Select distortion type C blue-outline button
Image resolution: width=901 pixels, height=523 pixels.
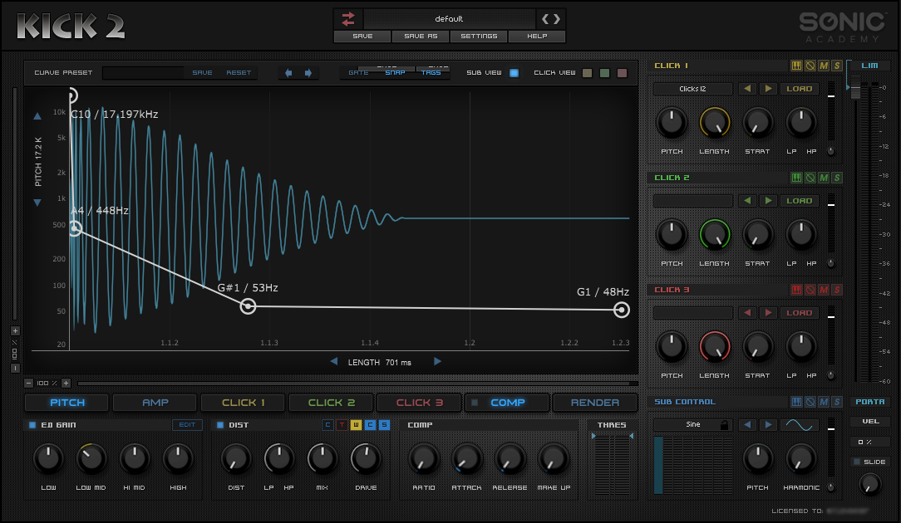click(327, 425)
